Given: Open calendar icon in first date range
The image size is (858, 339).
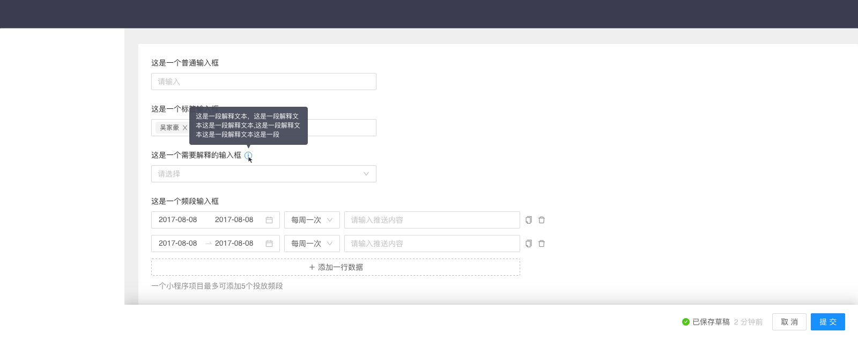Looking at the screenshot, I should [x=269, y=220].
